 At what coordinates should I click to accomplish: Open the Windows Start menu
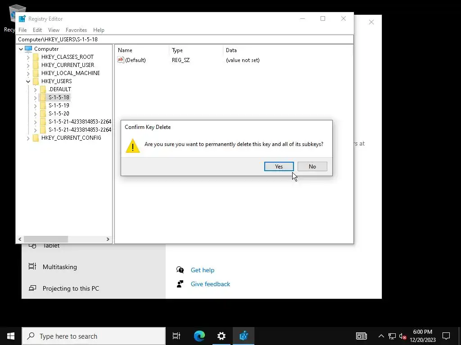(x=11, y=336)
